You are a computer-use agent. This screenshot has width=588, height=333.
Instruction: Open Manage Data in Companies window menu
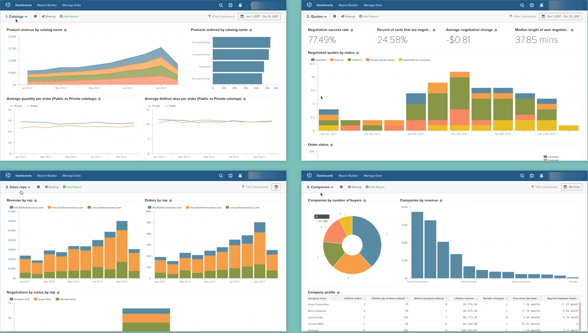(373, 176)
